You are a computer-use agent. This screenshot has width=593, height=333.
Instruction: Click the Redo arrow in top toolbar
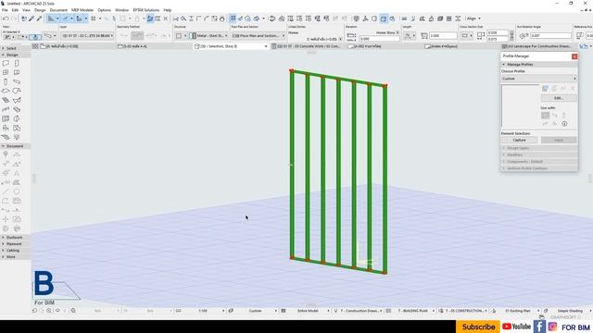[x=14, y=18]
